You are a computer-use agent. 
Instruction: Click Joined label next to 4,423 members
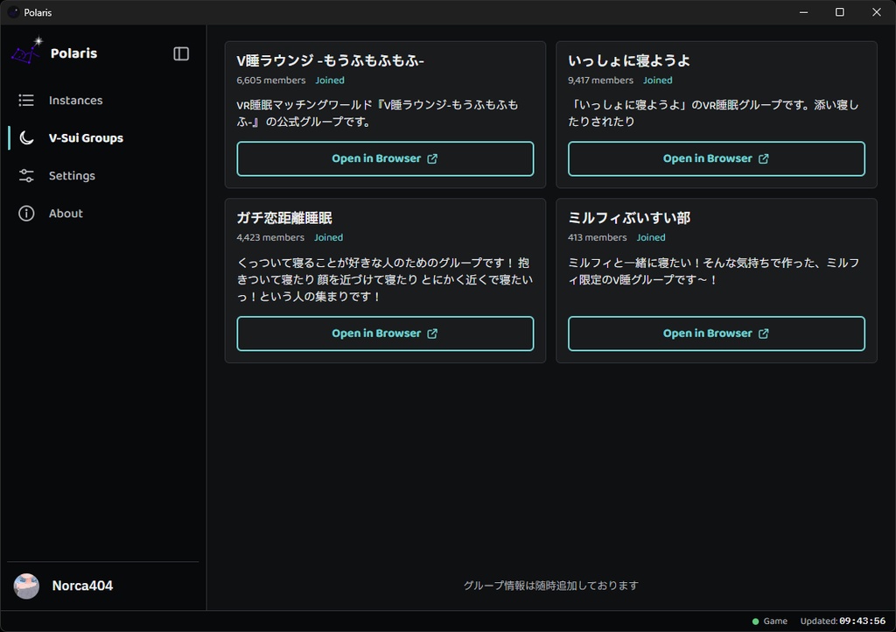(329, 238)
